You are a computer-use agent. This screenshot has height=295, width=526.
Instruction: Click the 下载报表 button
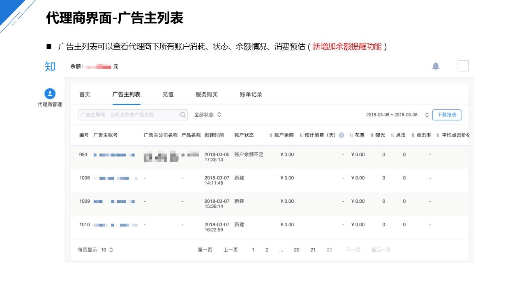447,115
